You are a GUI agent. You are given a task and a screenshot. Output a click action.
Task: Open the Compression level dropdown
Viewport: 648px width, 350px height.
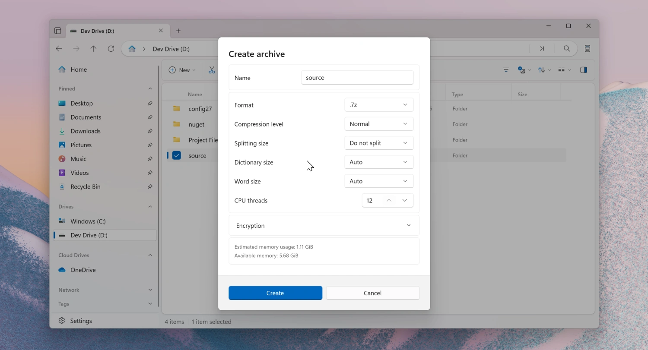pos(378,124)
